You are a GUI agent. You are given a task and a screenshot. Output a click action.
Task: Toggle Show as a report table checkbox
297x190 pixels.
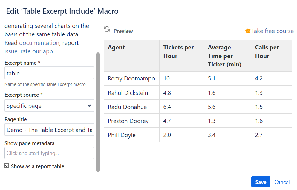coord(7,166)
